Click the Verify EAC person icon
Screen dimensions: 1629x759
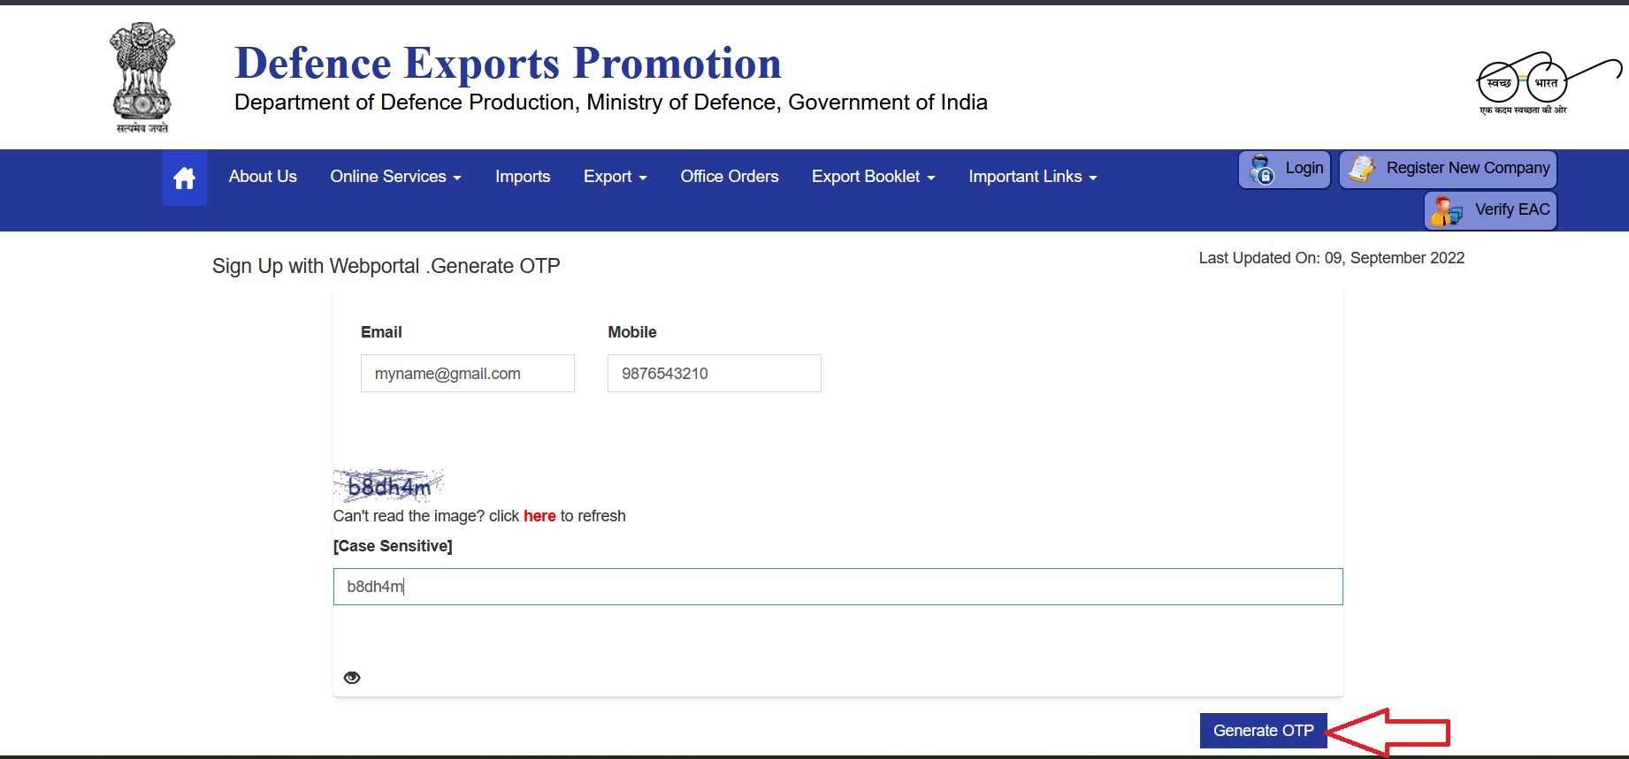pos(1446,210)
